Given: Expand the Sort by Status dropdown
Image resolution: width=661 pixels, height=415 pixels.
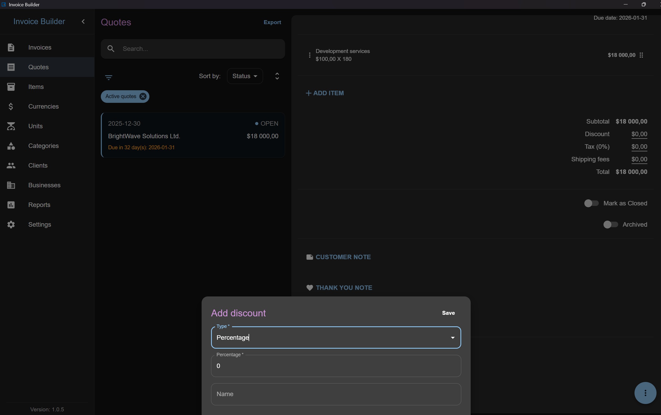Looking at the screenshot, I should 245,76.
